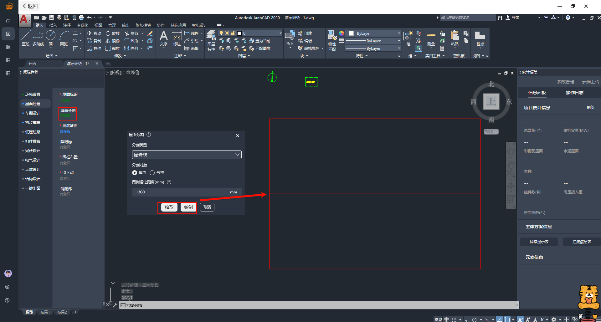Expand the layer name dropdown showing 0

coord(280,33)
